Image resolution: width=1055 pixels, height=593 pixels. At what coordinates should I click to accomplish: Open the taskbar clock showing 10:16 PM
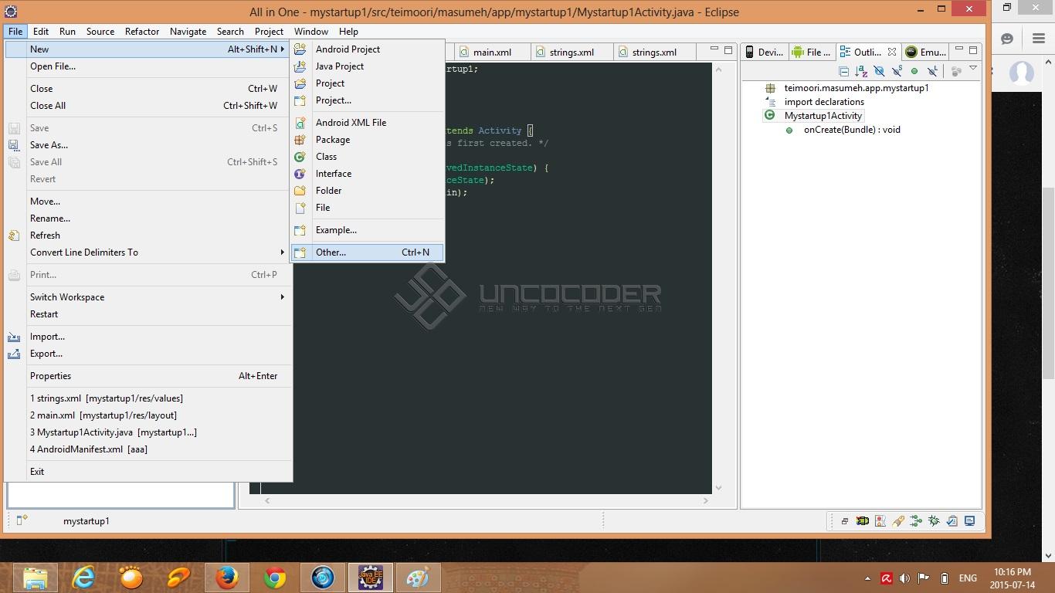tap(1013, 578)
